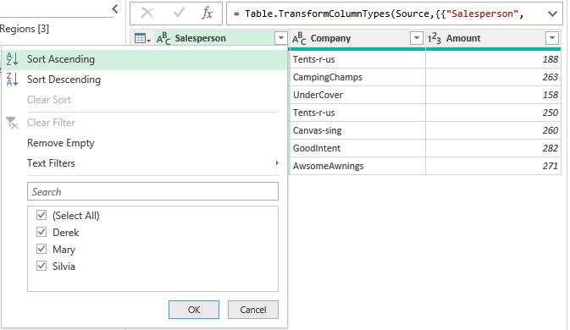Expand the Text Filters submenu arrow
570x330 pixels.
[277, 163]
